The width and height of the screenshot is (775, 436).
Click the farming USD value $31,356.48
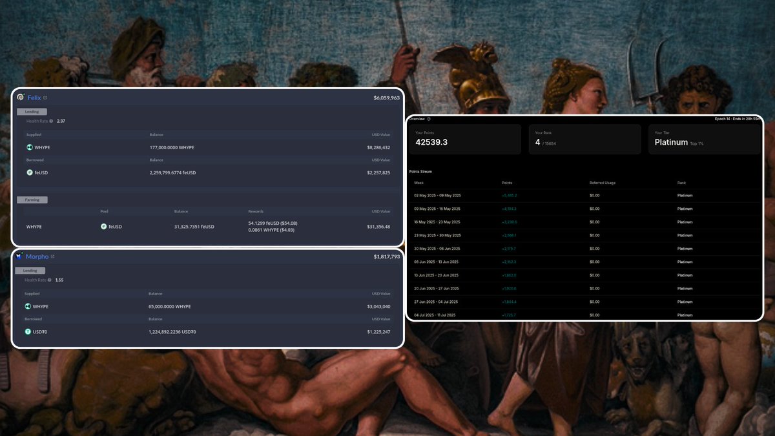[x=378, y=227]
